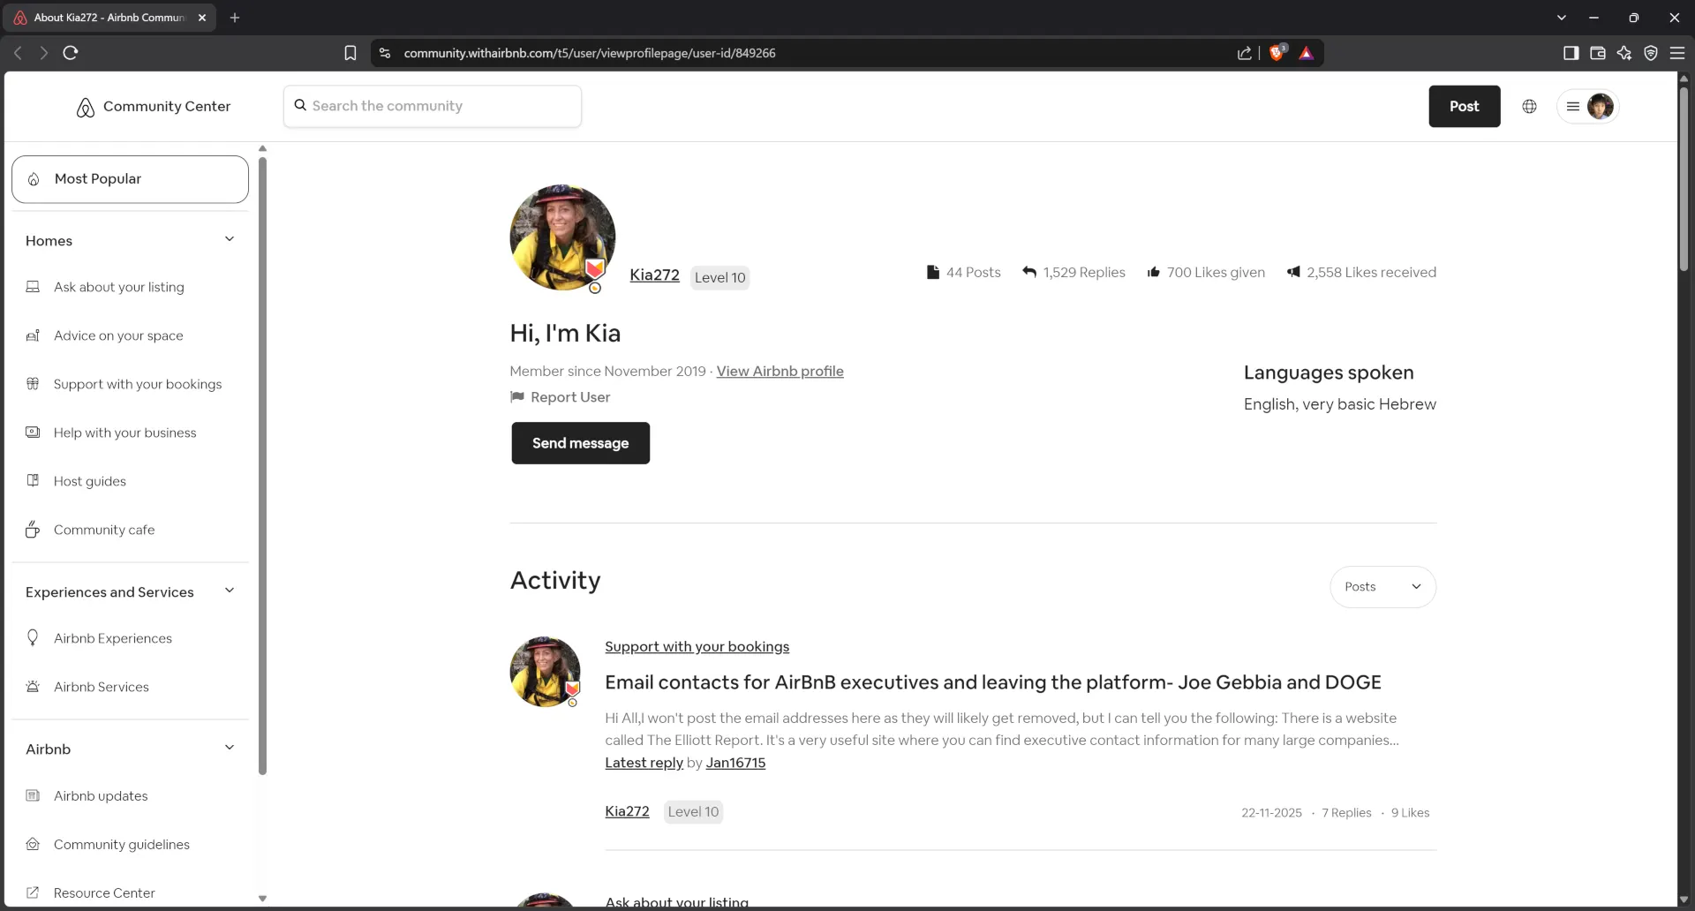Click the Resource Center external link icon
This screenshot has height=911, width=1695.
coord(33,892)
